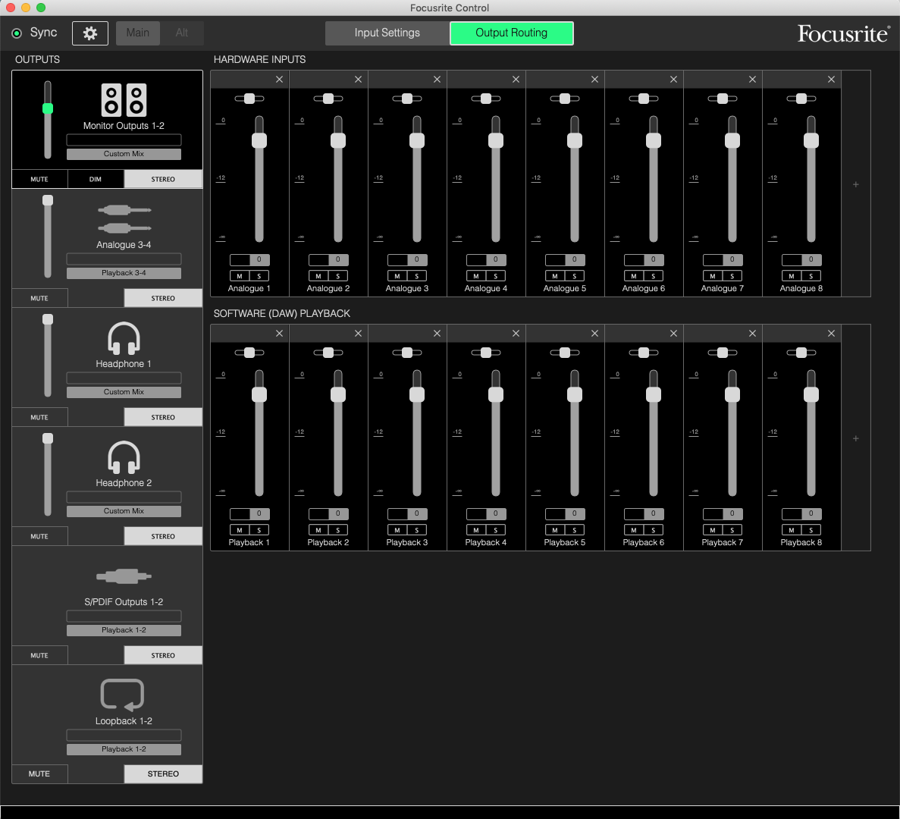Click STEREO on the Loopback 1-2 output
Image resolution: width=900 pixels, height=819 pixels.
(163, 773)
